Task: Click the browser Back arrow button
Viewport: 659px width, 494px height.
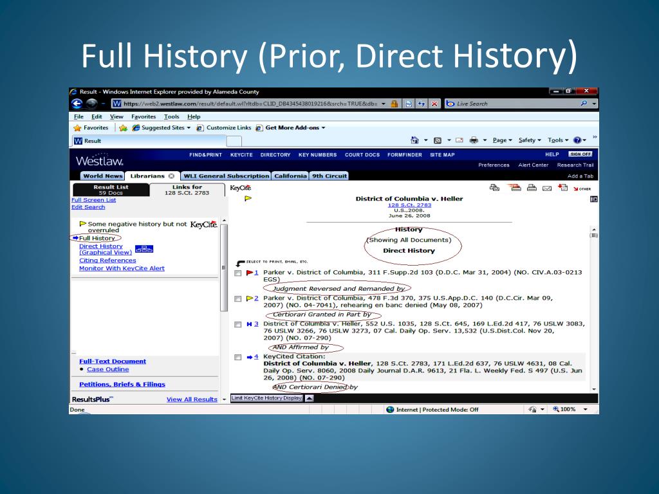Action: tap(77, 104)
